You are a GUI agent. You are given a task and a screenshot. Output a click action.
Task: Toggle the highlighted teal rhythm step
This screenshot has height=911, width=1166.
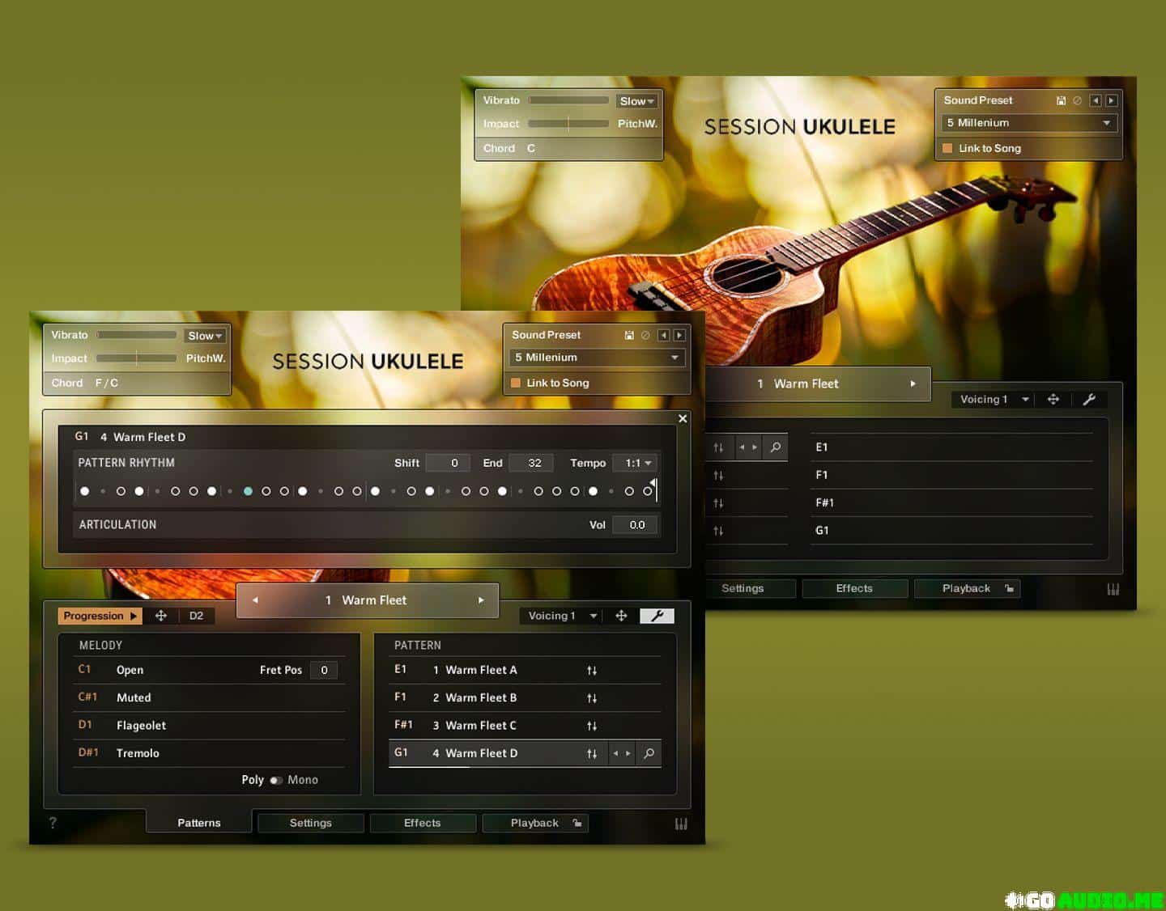(x=248, y=491)
